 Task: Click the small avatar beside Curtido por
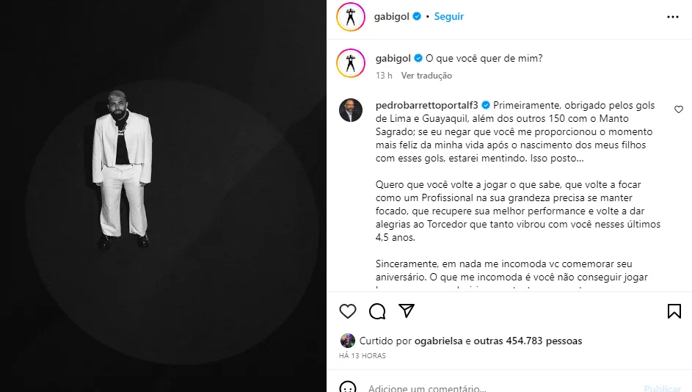pyautogui.click(x=348, y=341)
